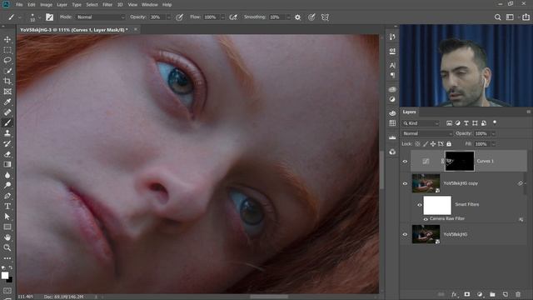Image resolution: width=533 pixels, height=300 pixels.
Task: Open layer filter Kind dropdown
Action: click(x=421, y=123)
